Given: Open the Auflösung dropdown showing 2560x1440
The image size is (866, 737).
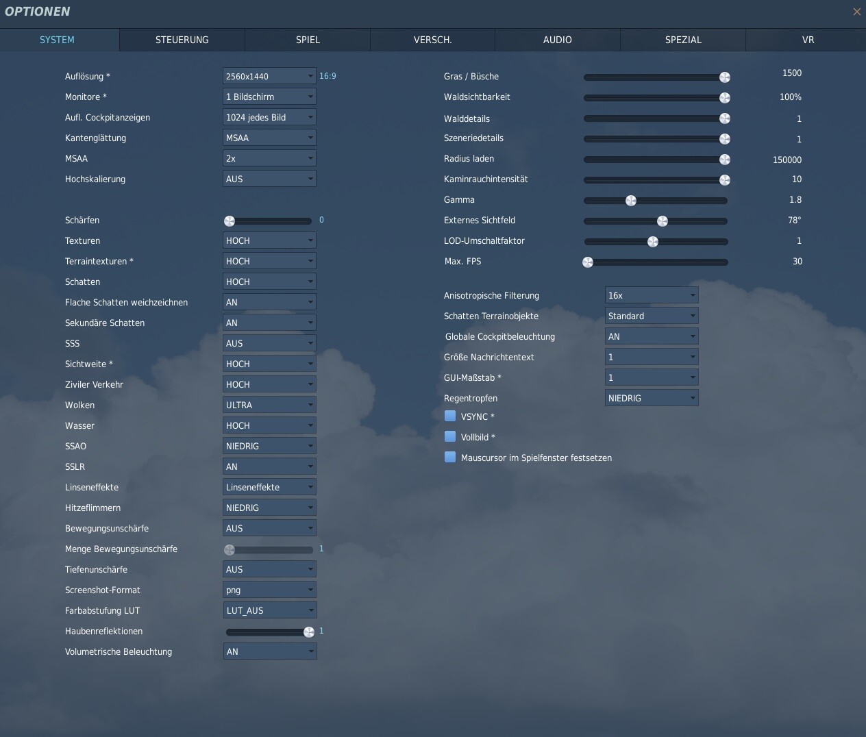Looking at the screenshot, I should (x=269, y=76).
